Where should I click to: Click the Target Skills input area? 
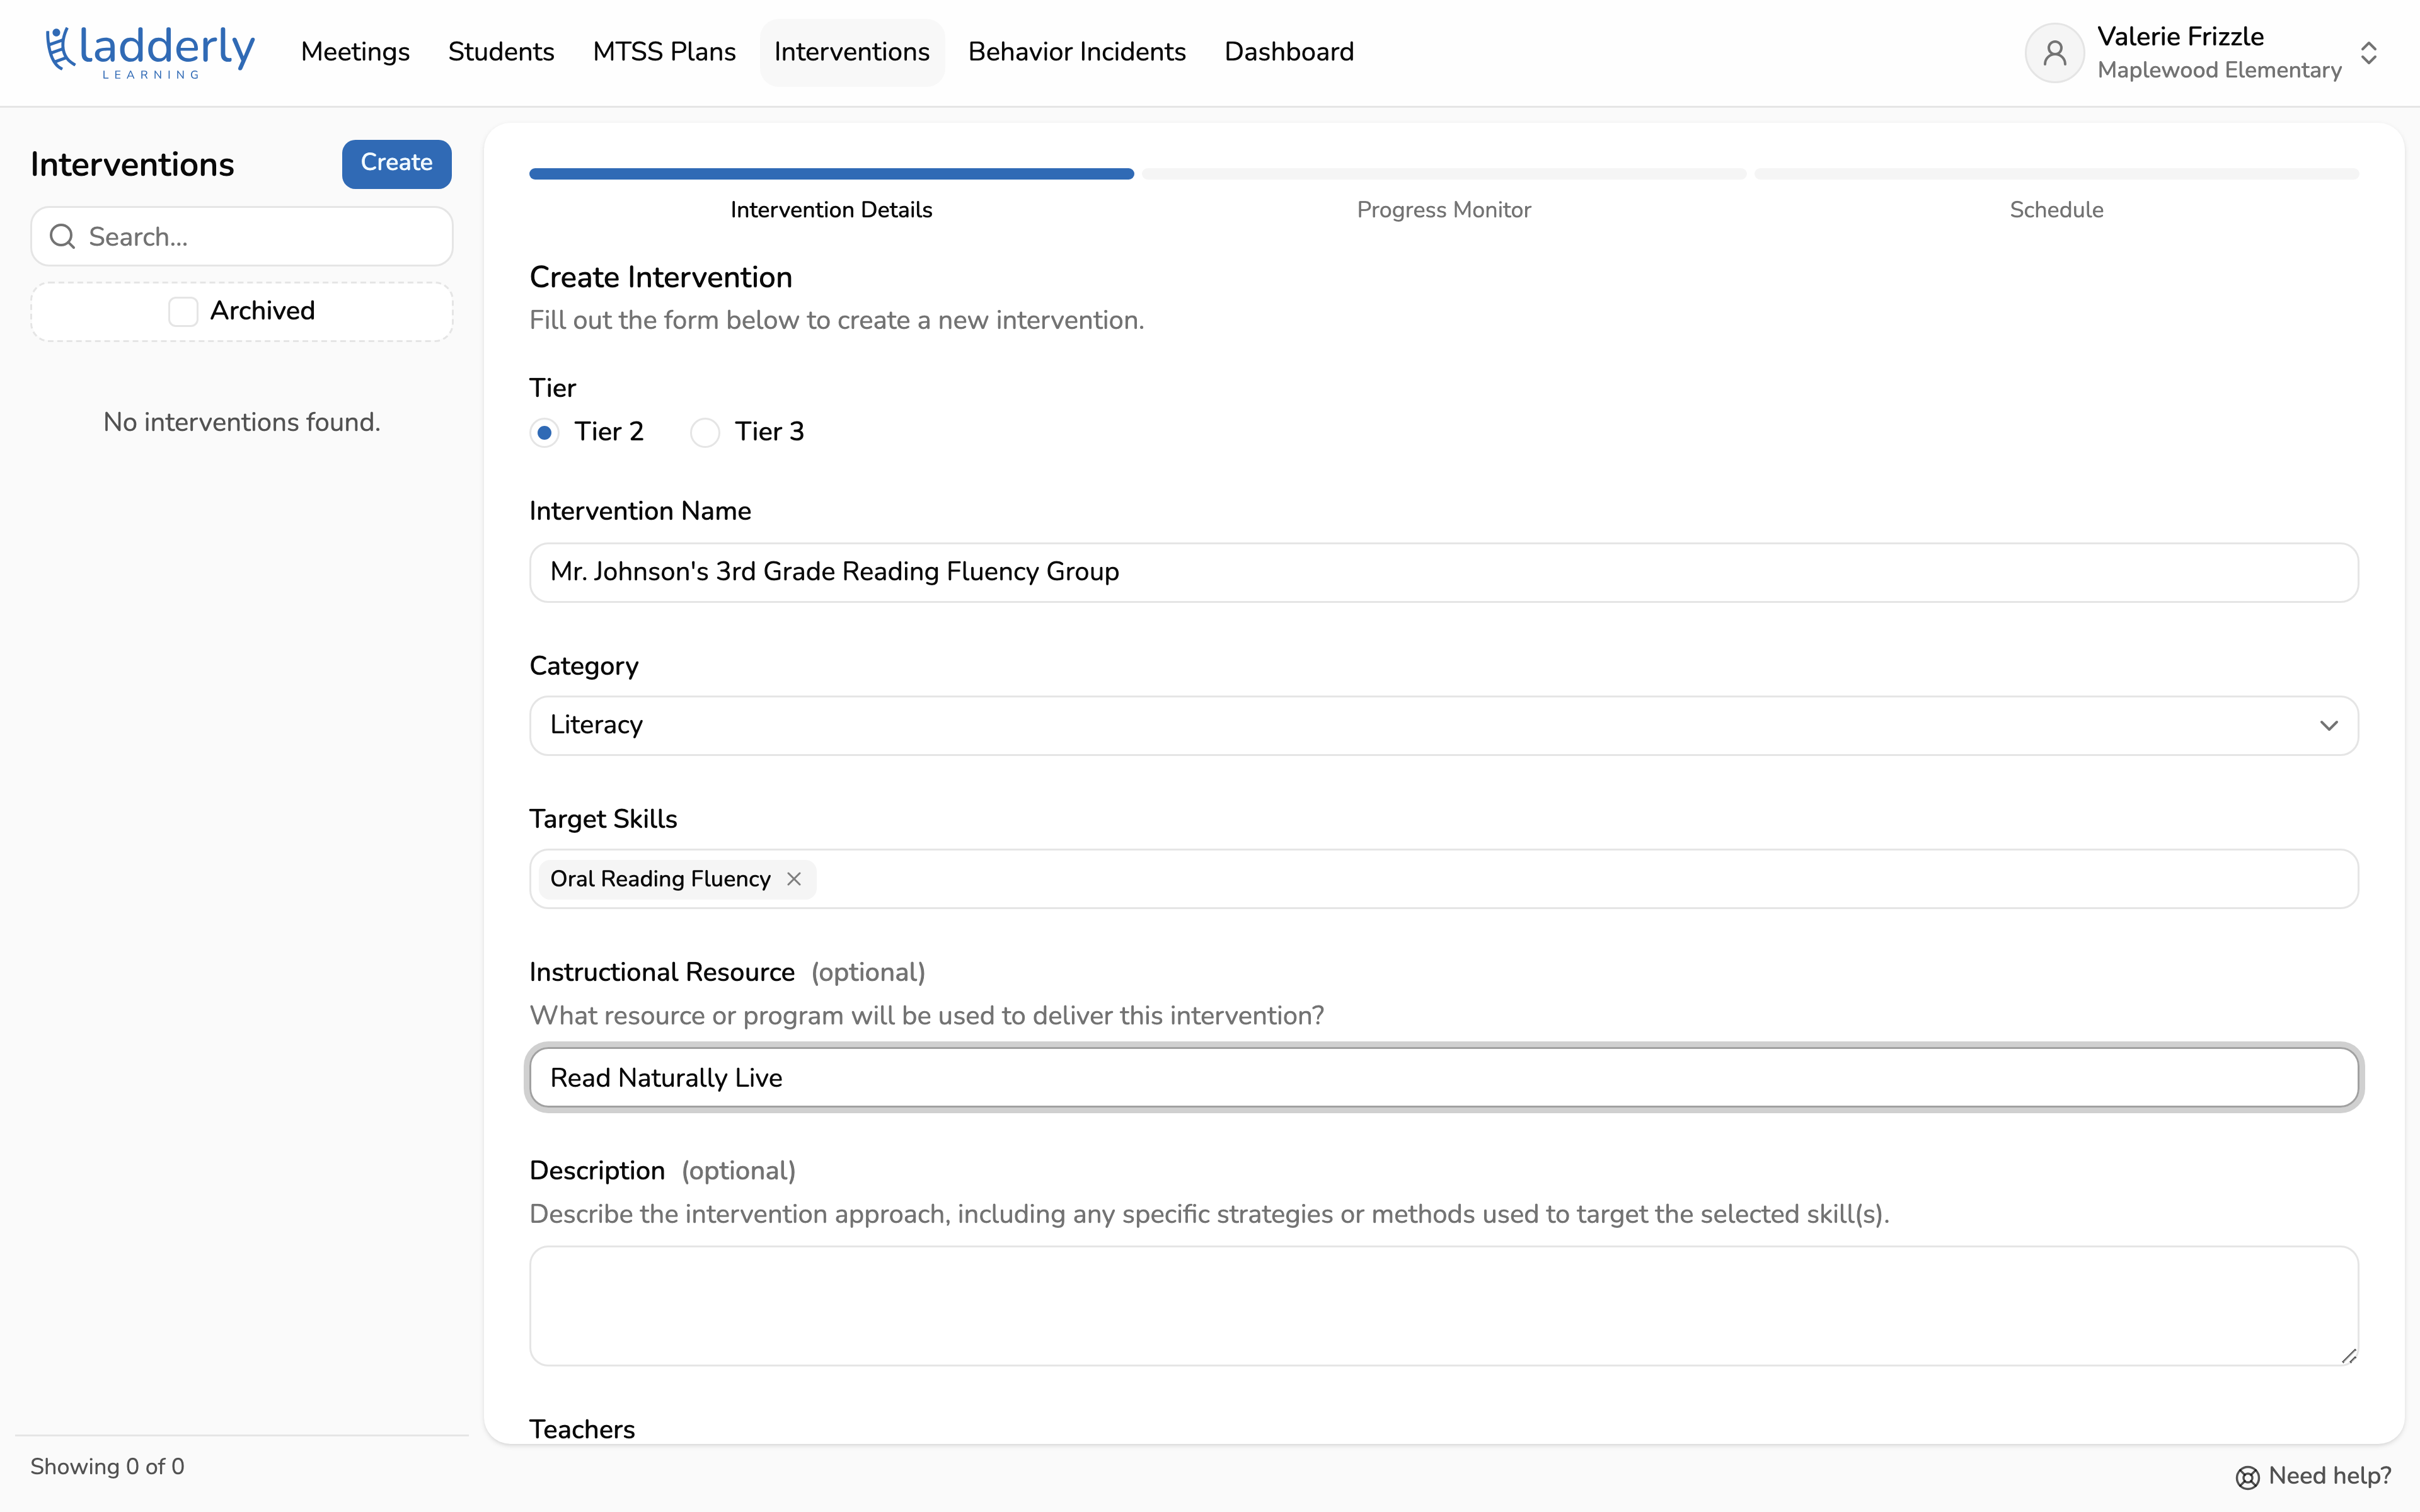click(x=1443, y=879)
